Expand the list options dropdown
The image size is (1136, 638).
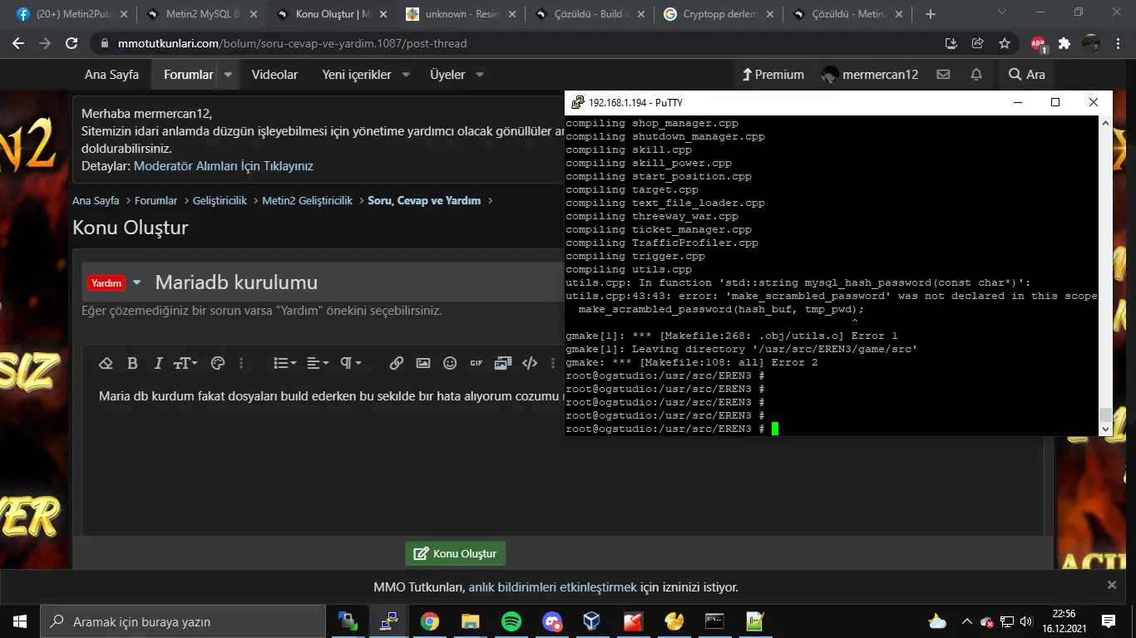[284, 363]
